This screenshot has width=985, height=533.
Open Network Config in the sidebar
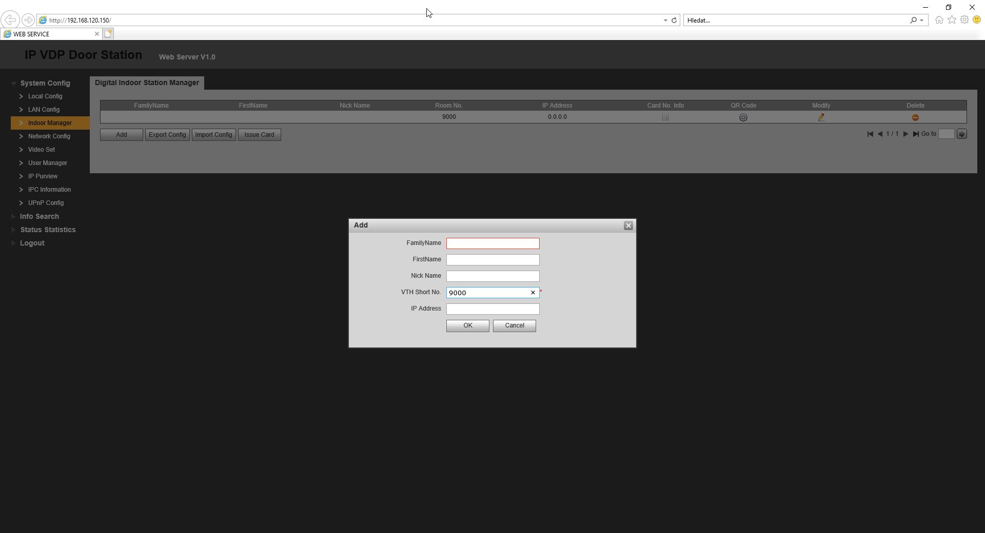[x=49, y=136]
